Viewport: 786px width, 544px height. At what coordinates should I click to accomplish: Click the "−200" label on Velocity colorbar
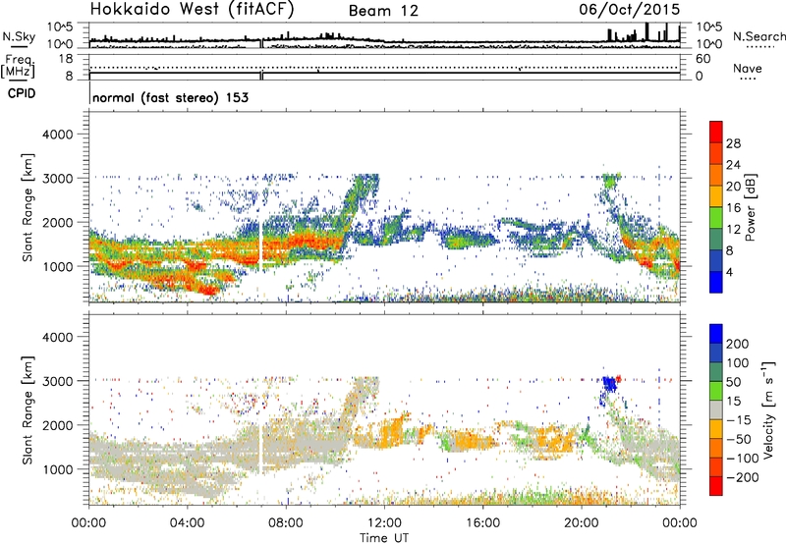coord(743,477)
